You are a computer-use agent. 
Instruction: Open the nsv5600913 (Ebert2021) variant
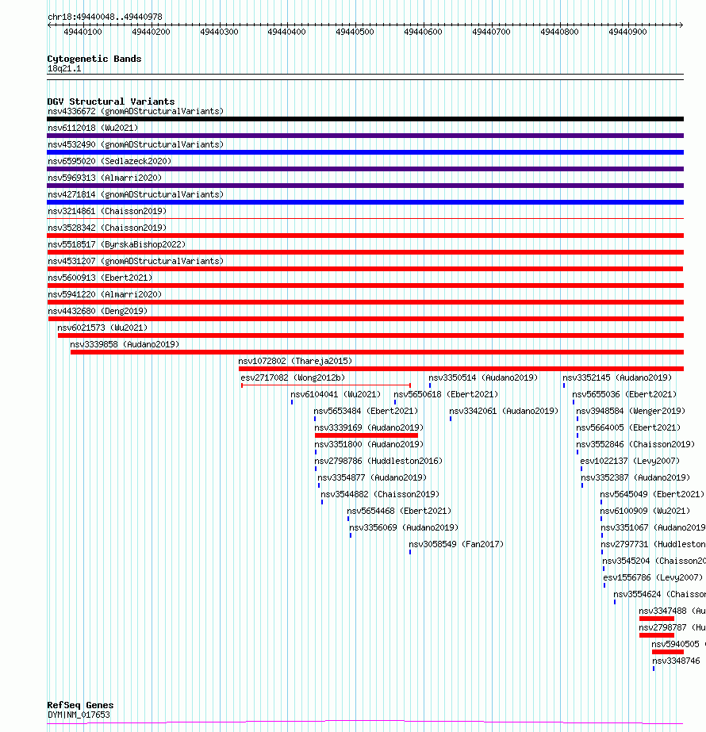click(100, 278)
